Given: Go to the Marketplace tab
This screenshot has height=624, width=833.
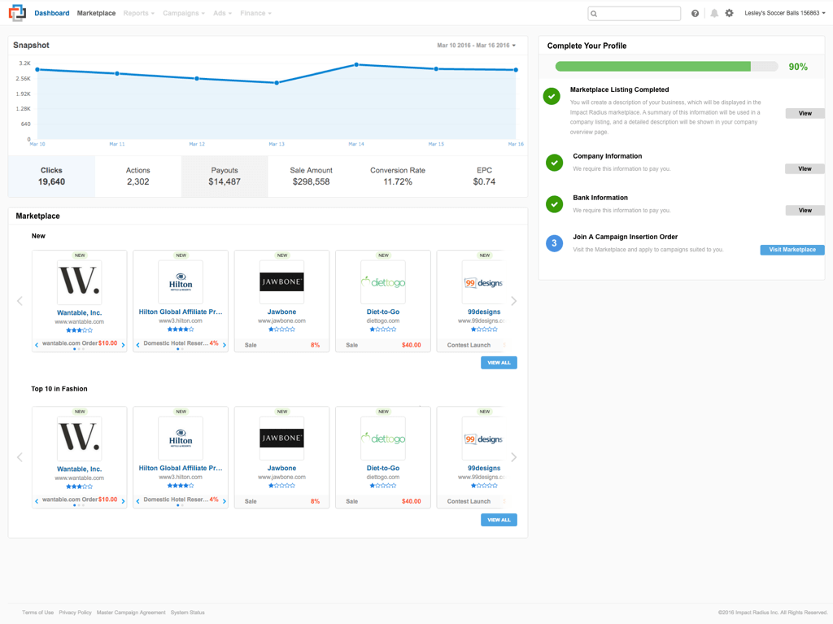Looking at the screenshot, I should coord(96,14).
